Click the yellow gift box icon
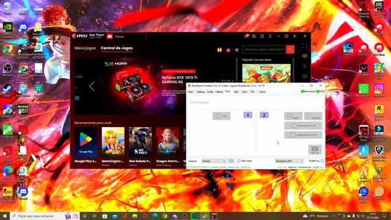This screenshot has height=220, width=391. tap(219, 50)
